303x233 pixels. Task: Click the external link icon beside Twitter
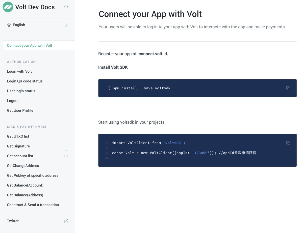point(66,221)
